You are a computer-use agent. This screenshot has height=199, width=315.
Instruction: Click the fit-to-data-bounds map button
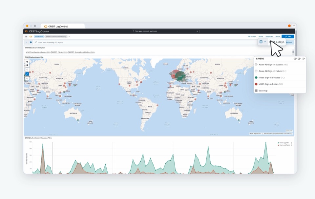click(27, 70)
